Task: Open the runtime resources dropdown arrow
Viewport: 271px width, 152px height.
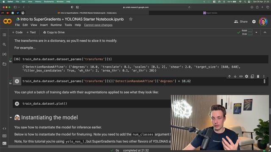Action: click(x=256, y=33)
